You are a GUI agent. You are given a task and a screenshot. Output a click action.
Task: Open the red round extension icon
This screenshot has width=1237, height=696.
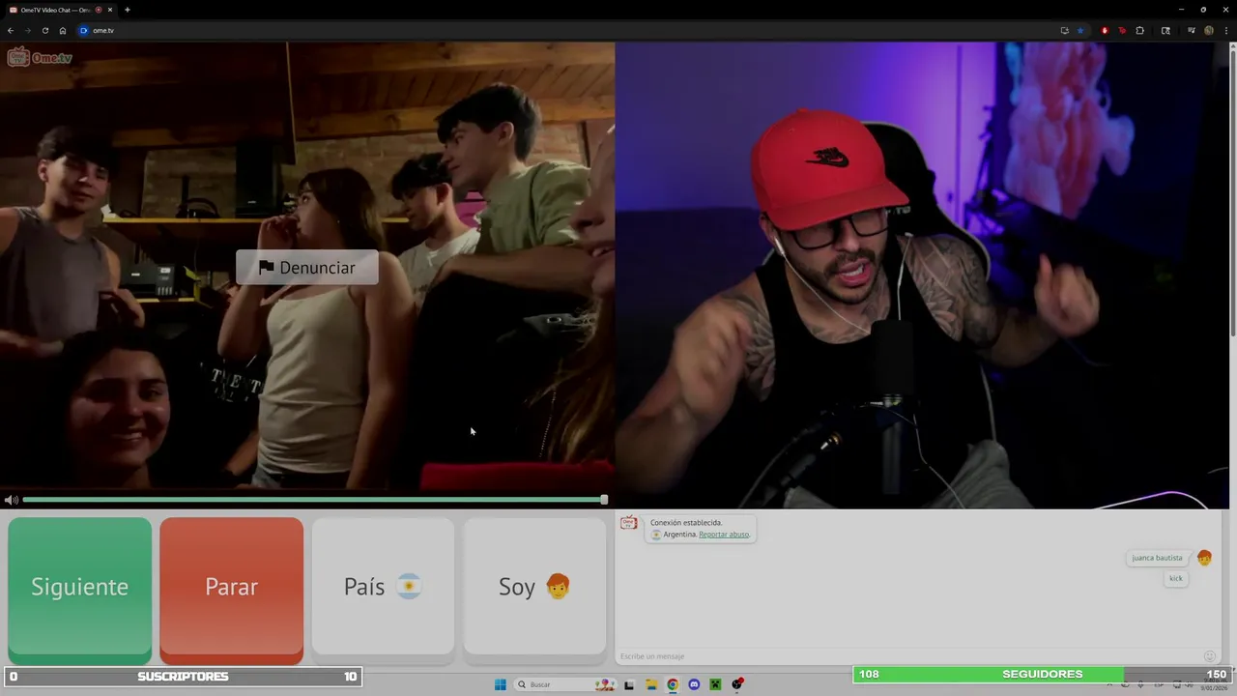(x=1105, y=30)
